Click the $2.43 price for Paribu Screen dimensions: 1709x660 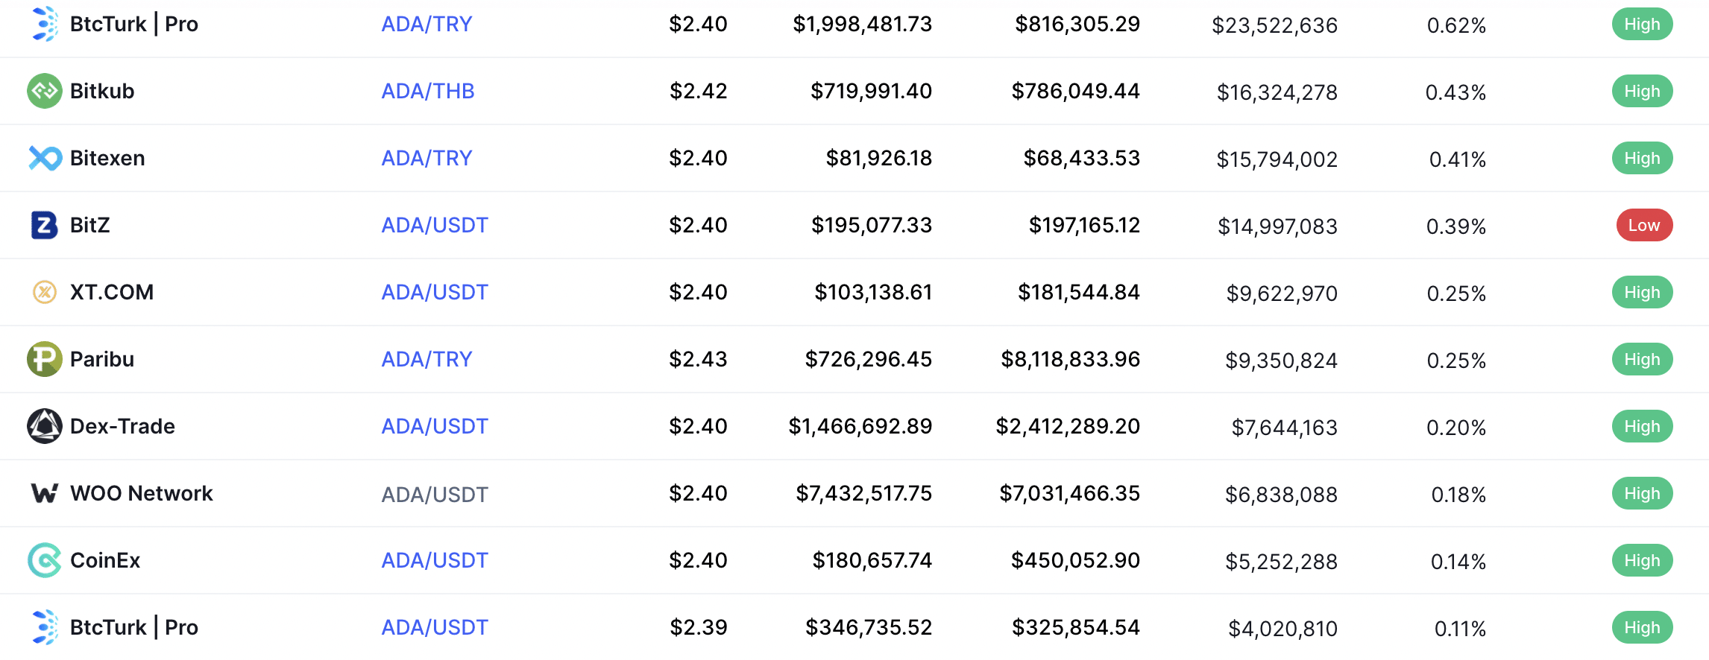(698, 359)
